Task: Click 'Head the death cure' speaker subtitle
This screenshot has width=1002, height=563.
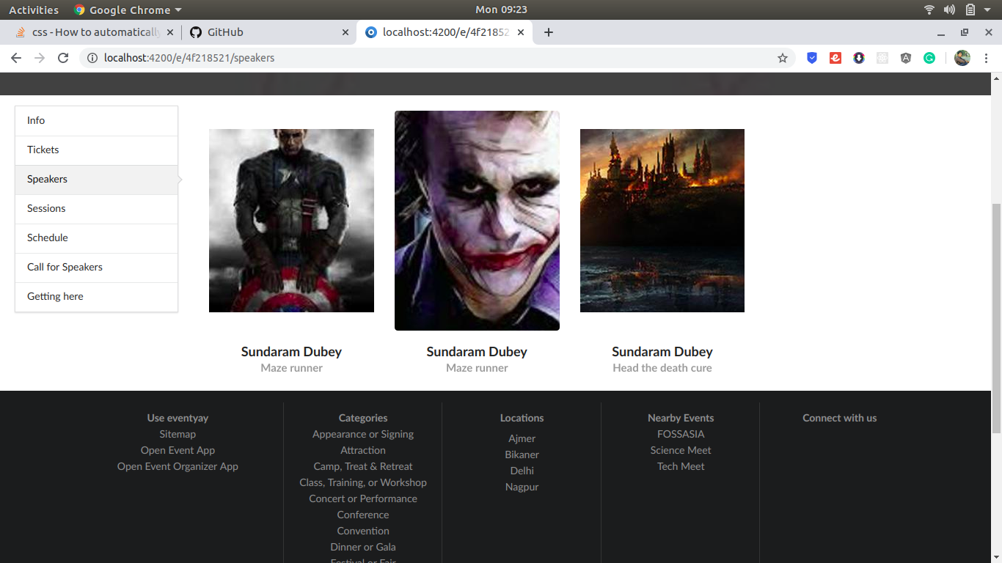Action: [x=662, y=368]
